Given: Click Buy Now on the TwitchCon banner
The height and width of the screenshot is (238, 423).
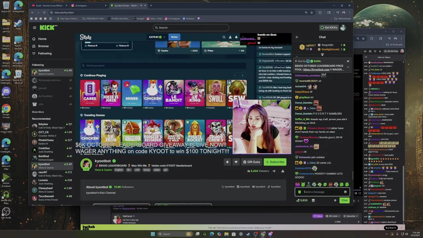Looking at the screenshot, I should point(390,228).
